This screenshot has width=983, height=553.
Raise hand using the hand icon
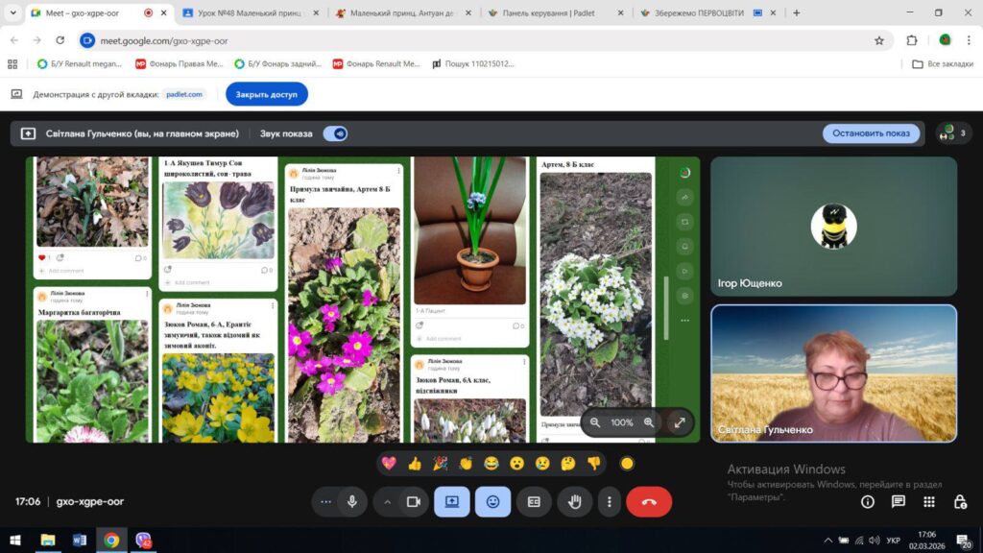click(574, 501)
